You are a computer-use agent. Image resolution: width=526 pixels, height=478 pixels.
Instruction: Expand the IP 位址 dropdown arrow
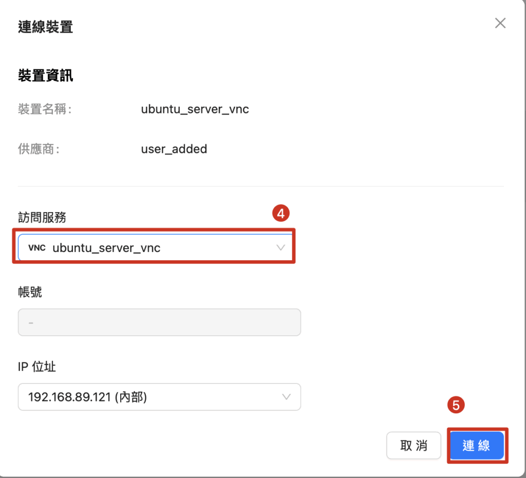point(287,397)
